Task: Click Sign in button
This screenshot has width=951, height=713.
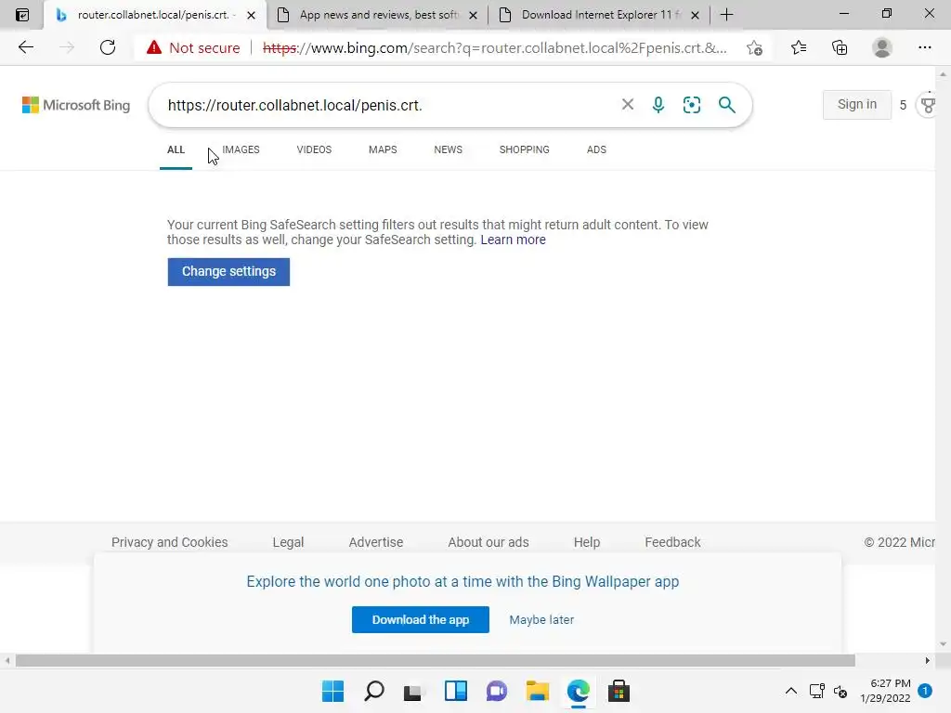Action: (x=857, y=104)
